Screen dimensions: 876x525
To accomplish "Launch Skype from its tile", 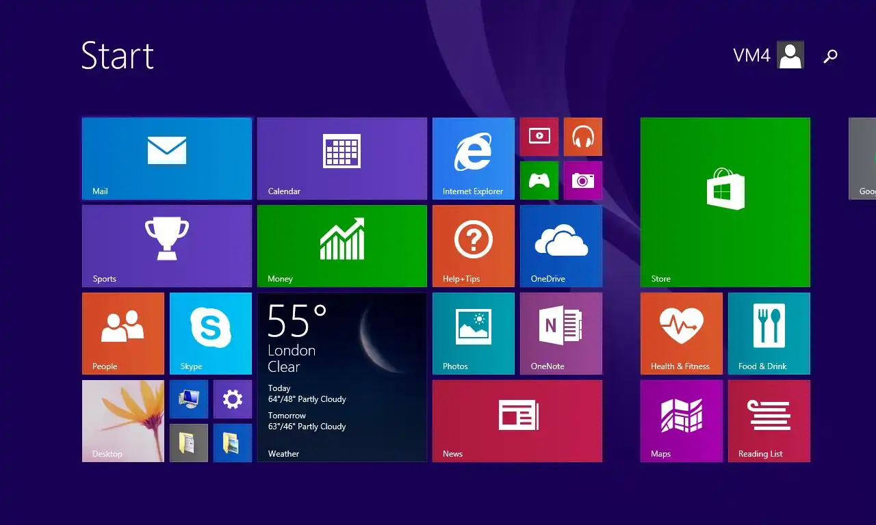I will pos(211,334).
